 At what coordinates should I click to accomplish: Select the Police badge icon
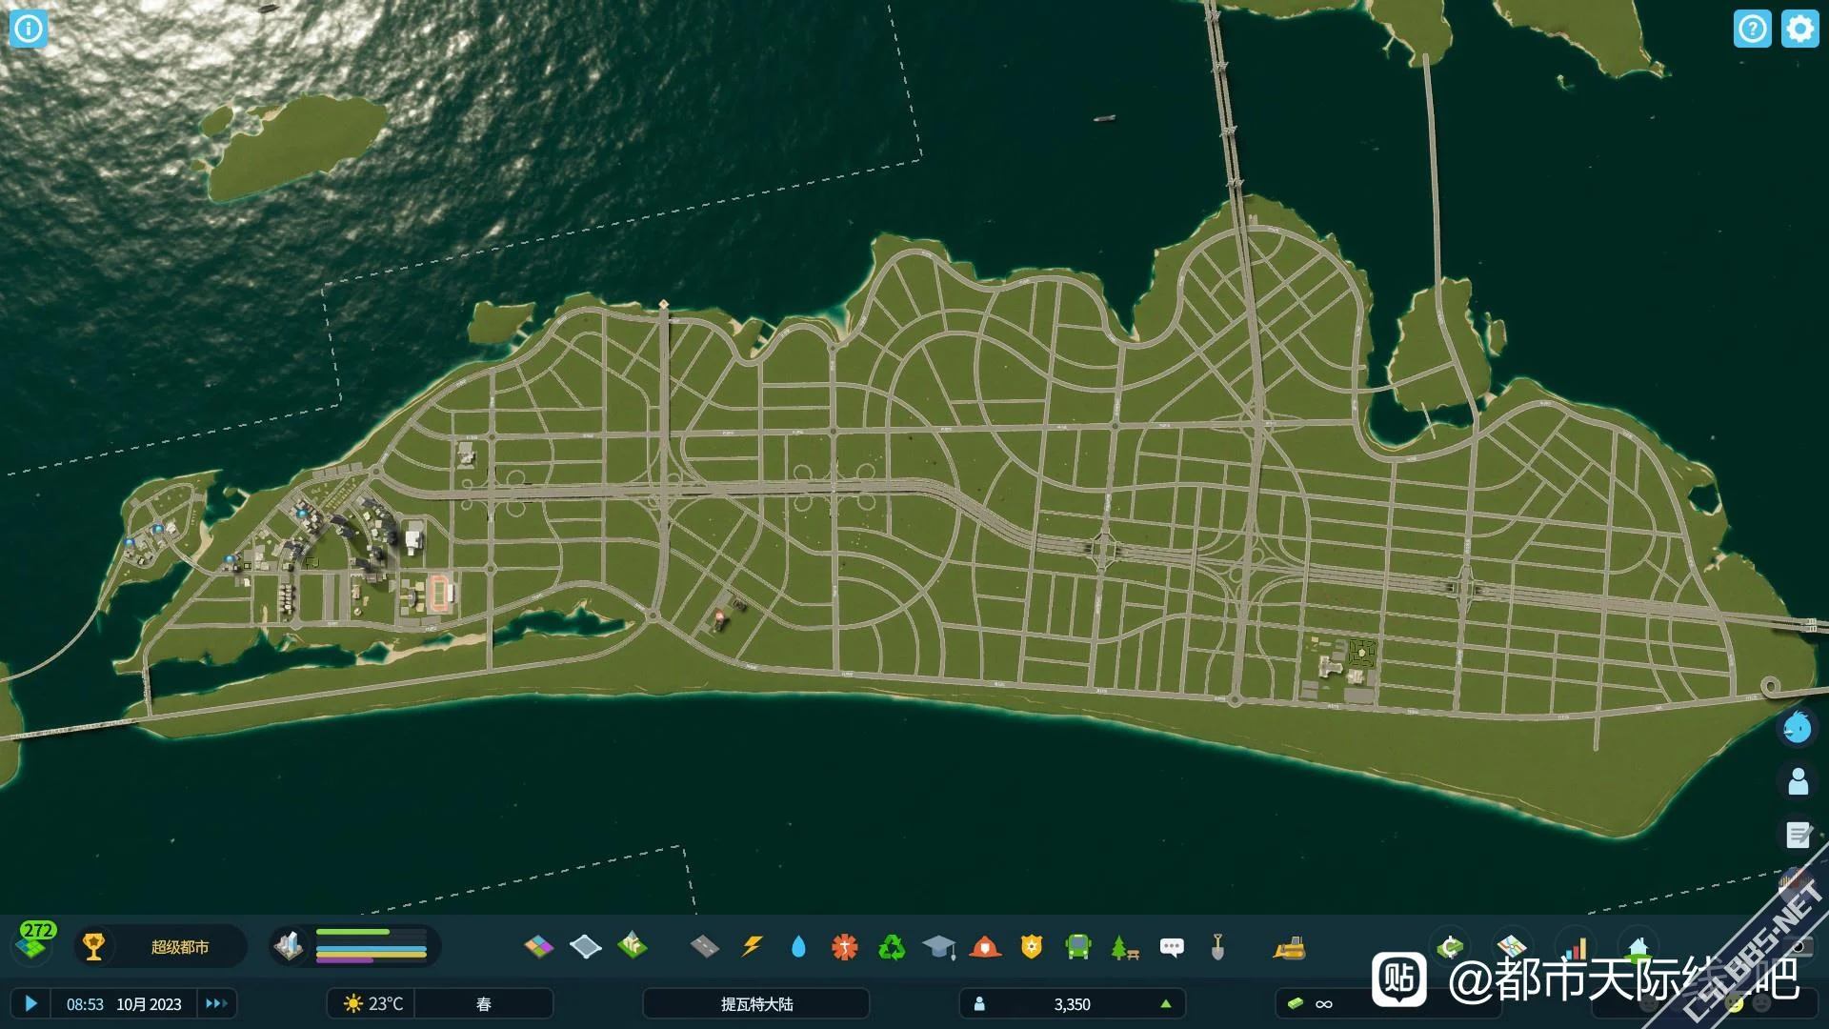coord(1032,947)
